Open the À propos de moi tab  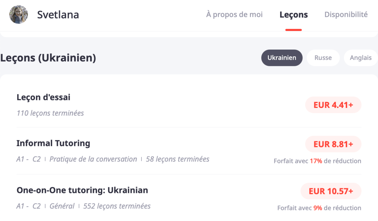(234, 15)
